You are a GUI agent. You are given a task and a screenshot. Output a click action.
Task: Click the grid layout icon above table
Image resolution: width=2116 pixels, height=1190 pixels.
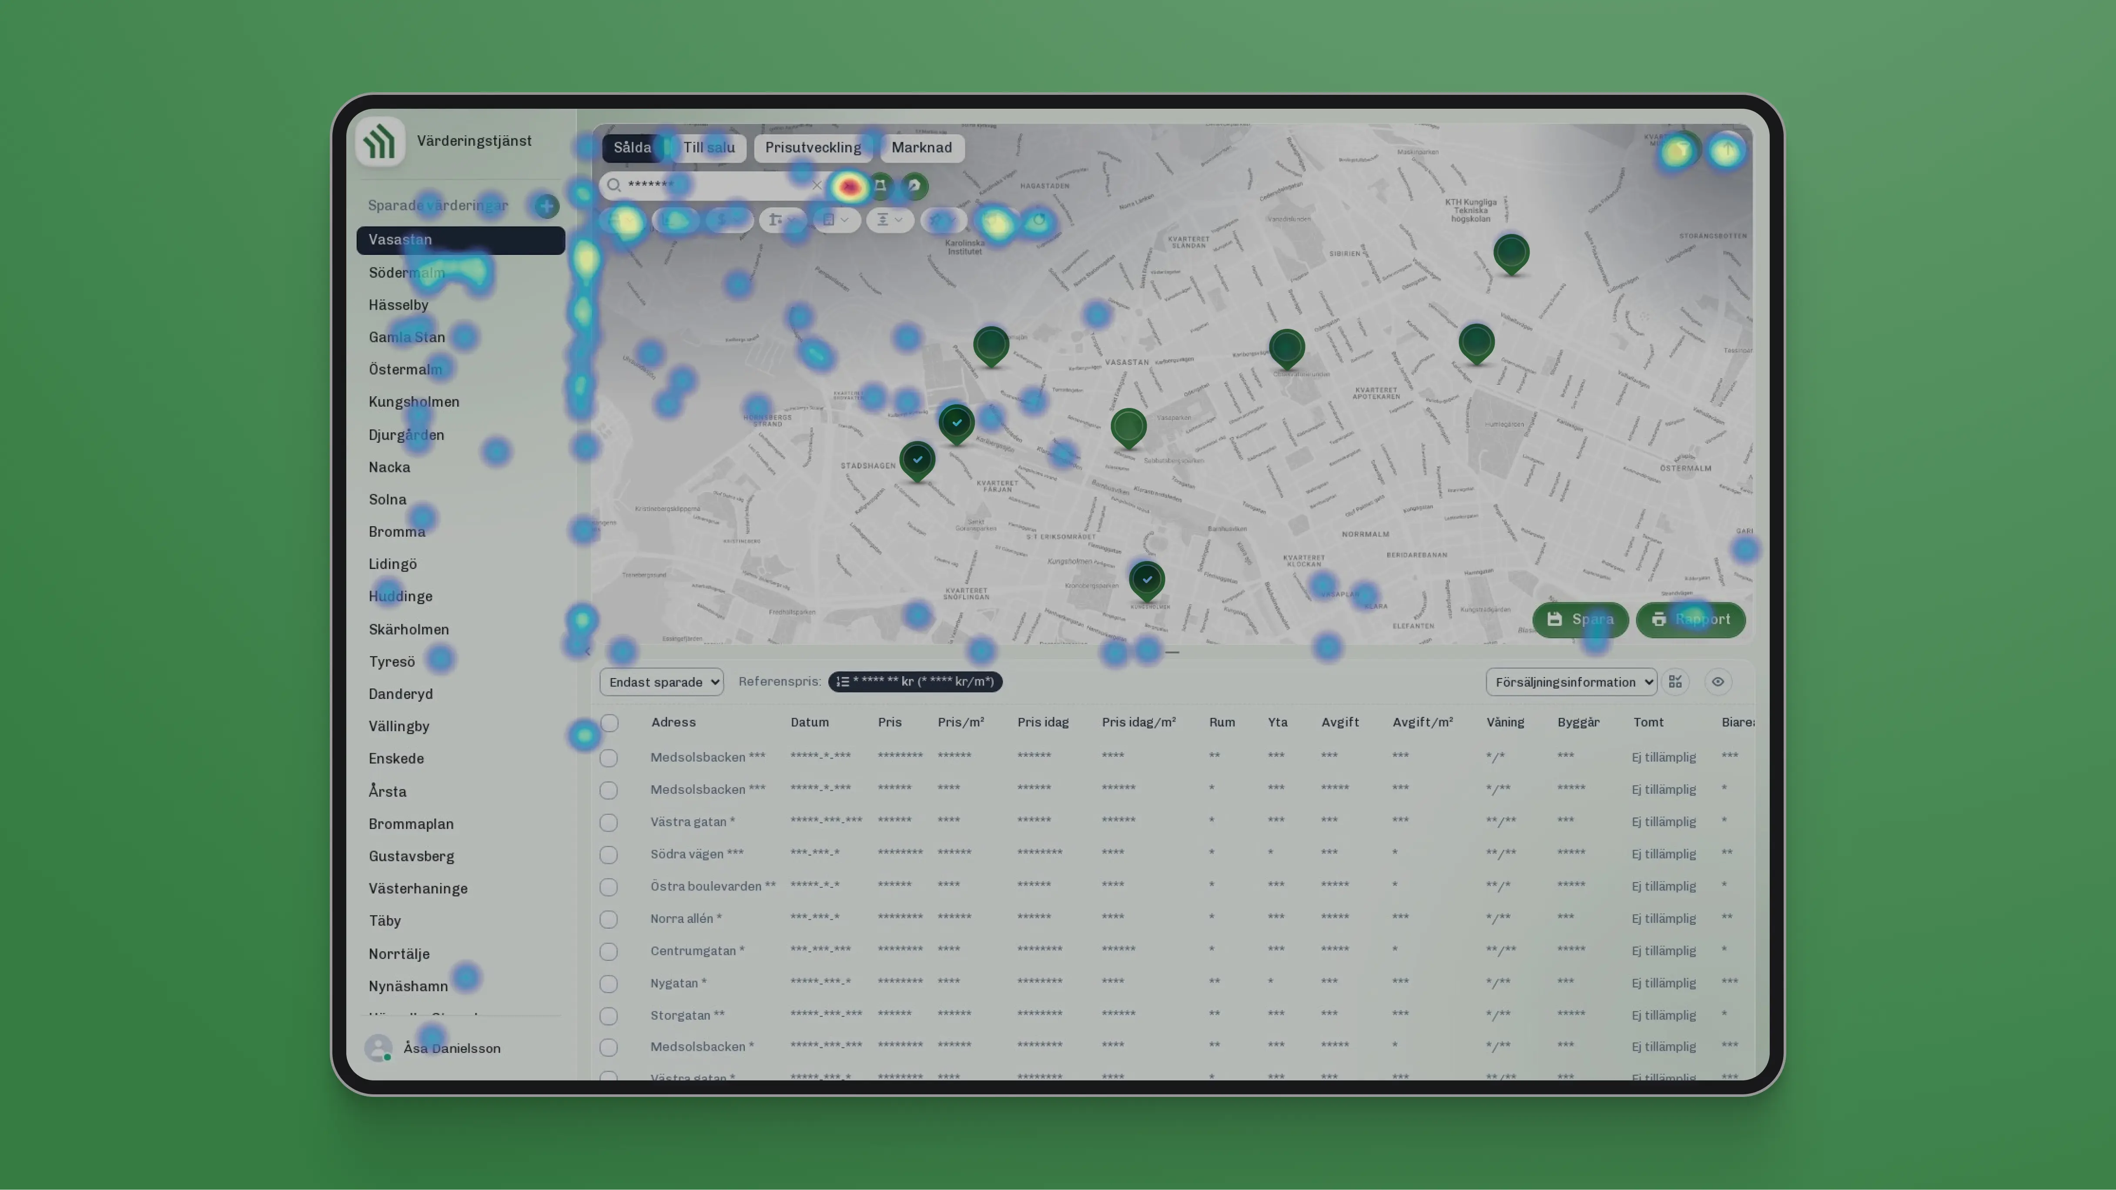1675,682
